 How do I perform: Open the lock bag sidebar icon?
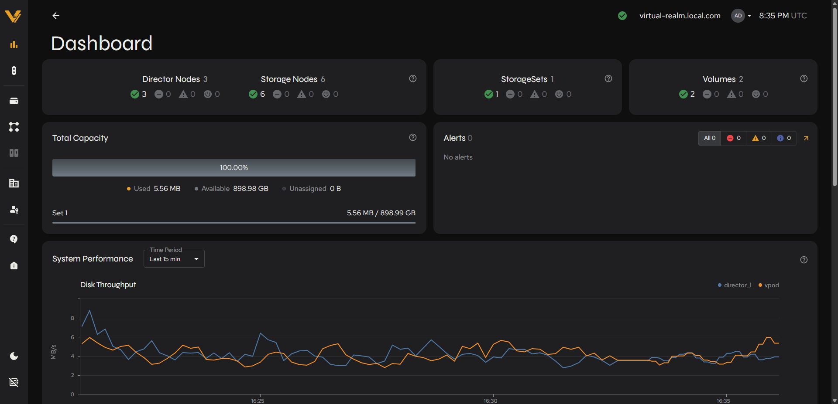(x=14, y=265)
